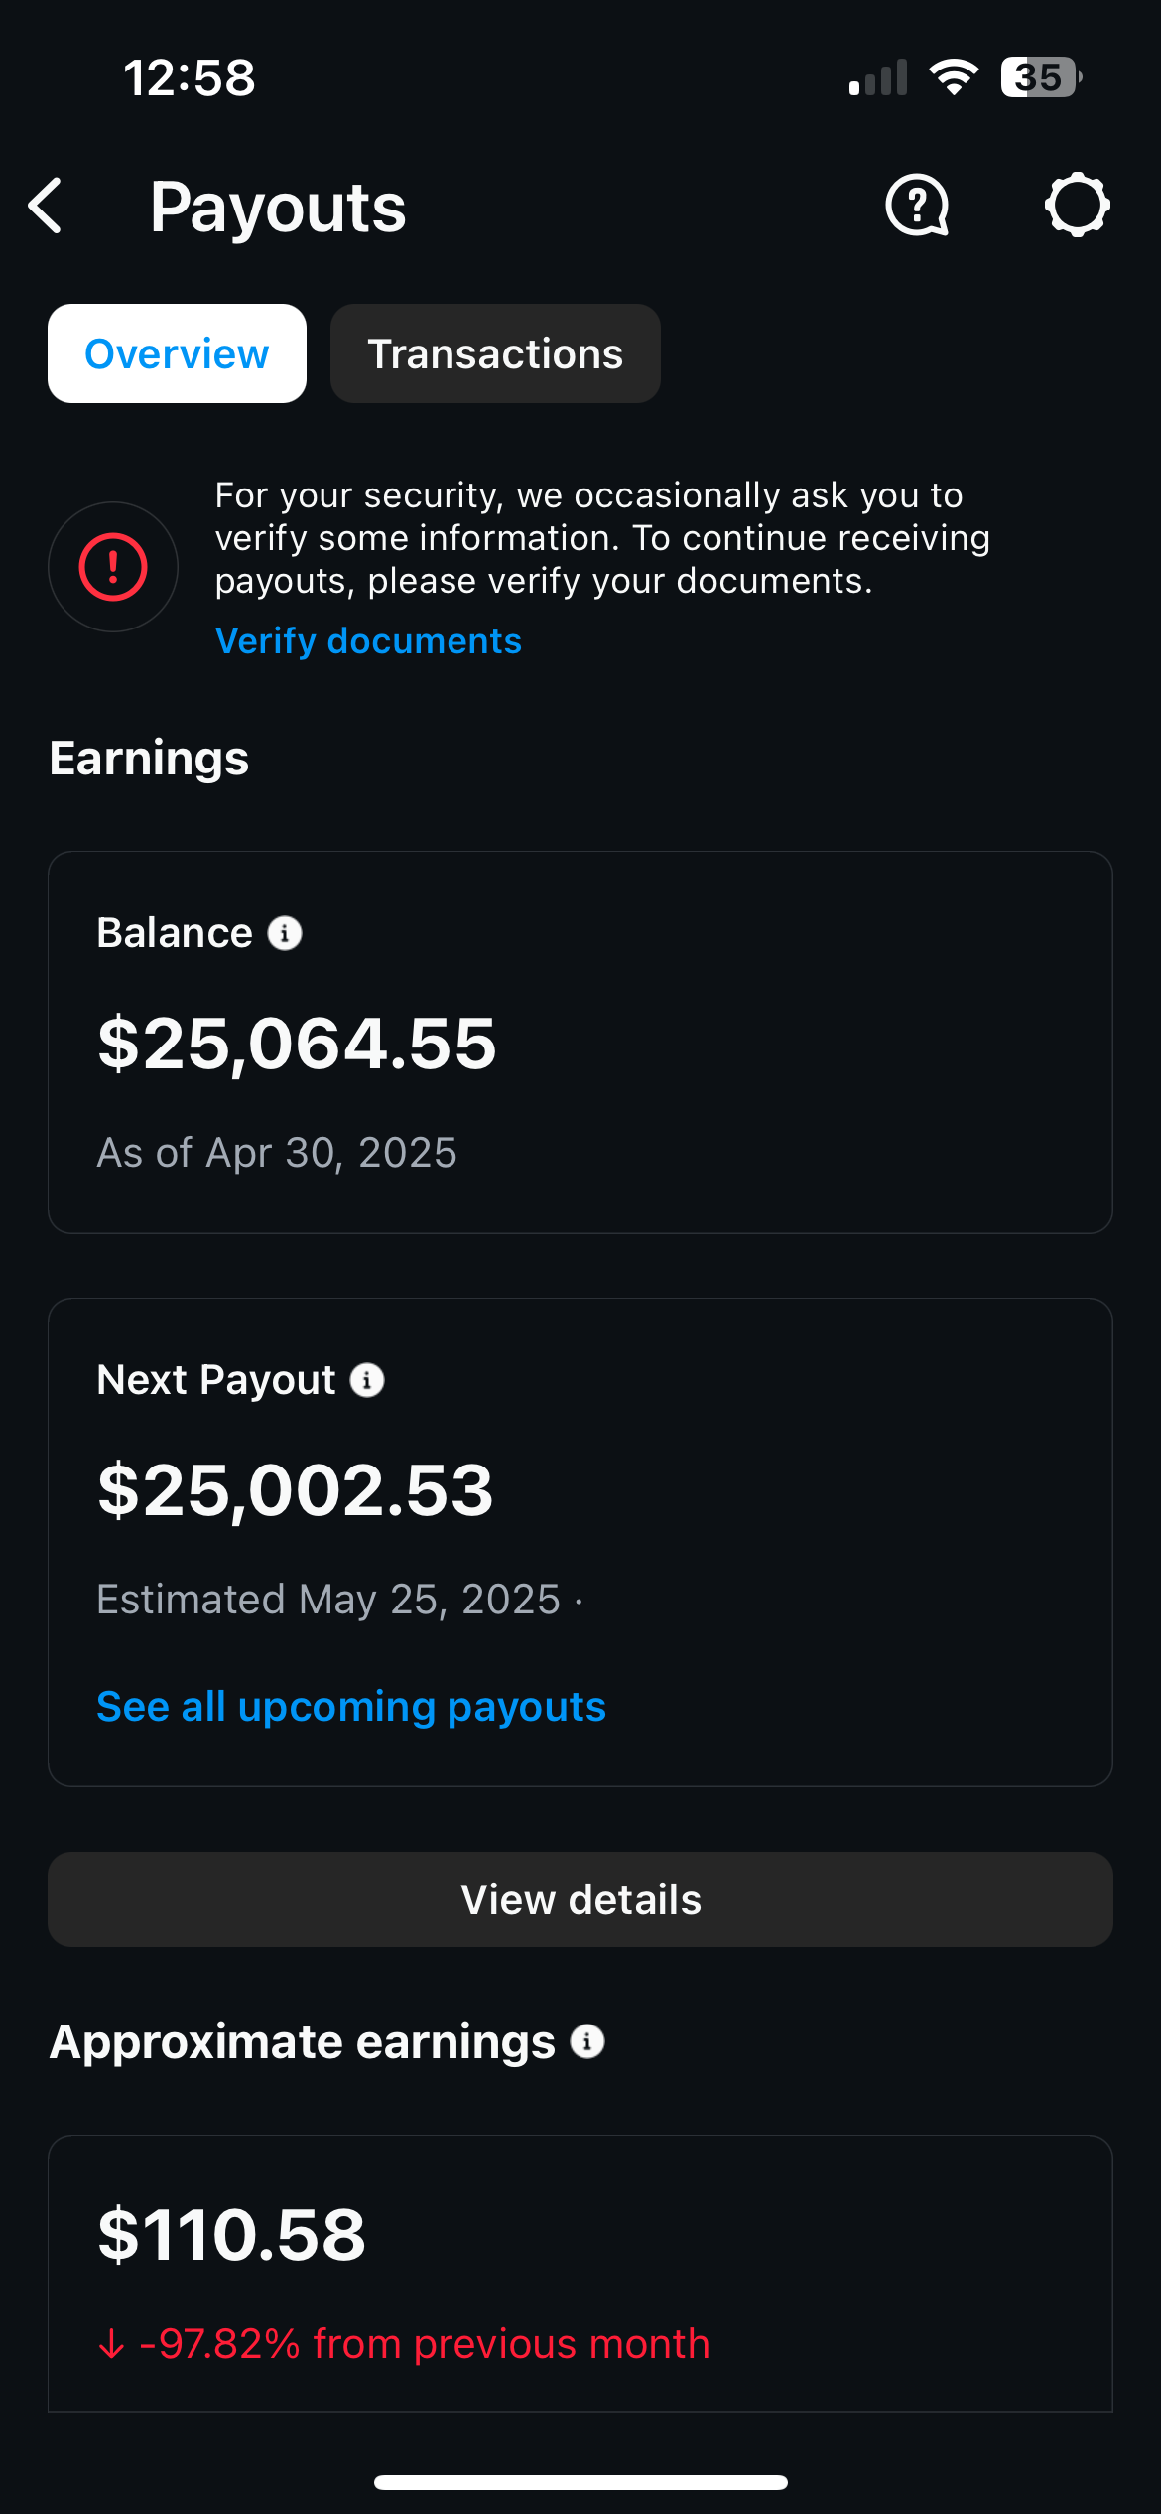
Task: Tap the Wi-Fi status icon
Action: (x=954, y=77)
